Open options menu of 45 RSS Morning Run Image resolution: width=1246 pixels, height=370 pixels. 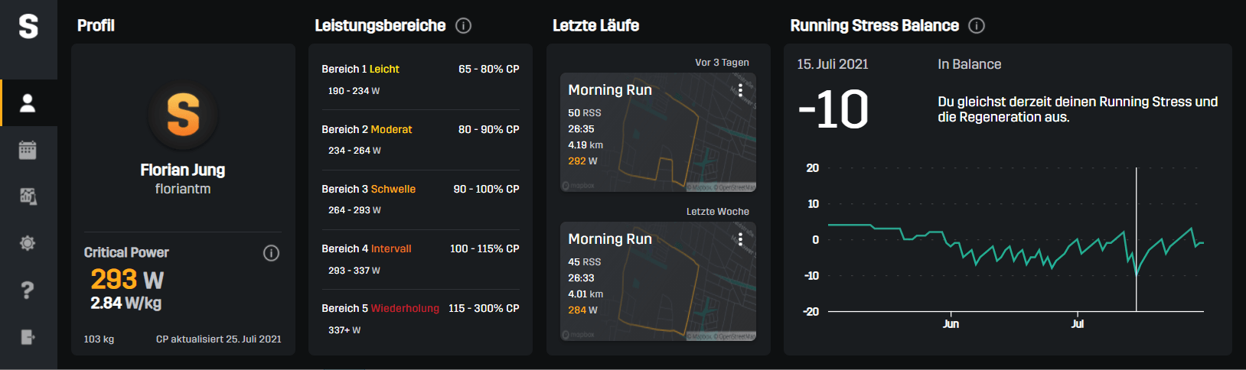pos(740,239)
